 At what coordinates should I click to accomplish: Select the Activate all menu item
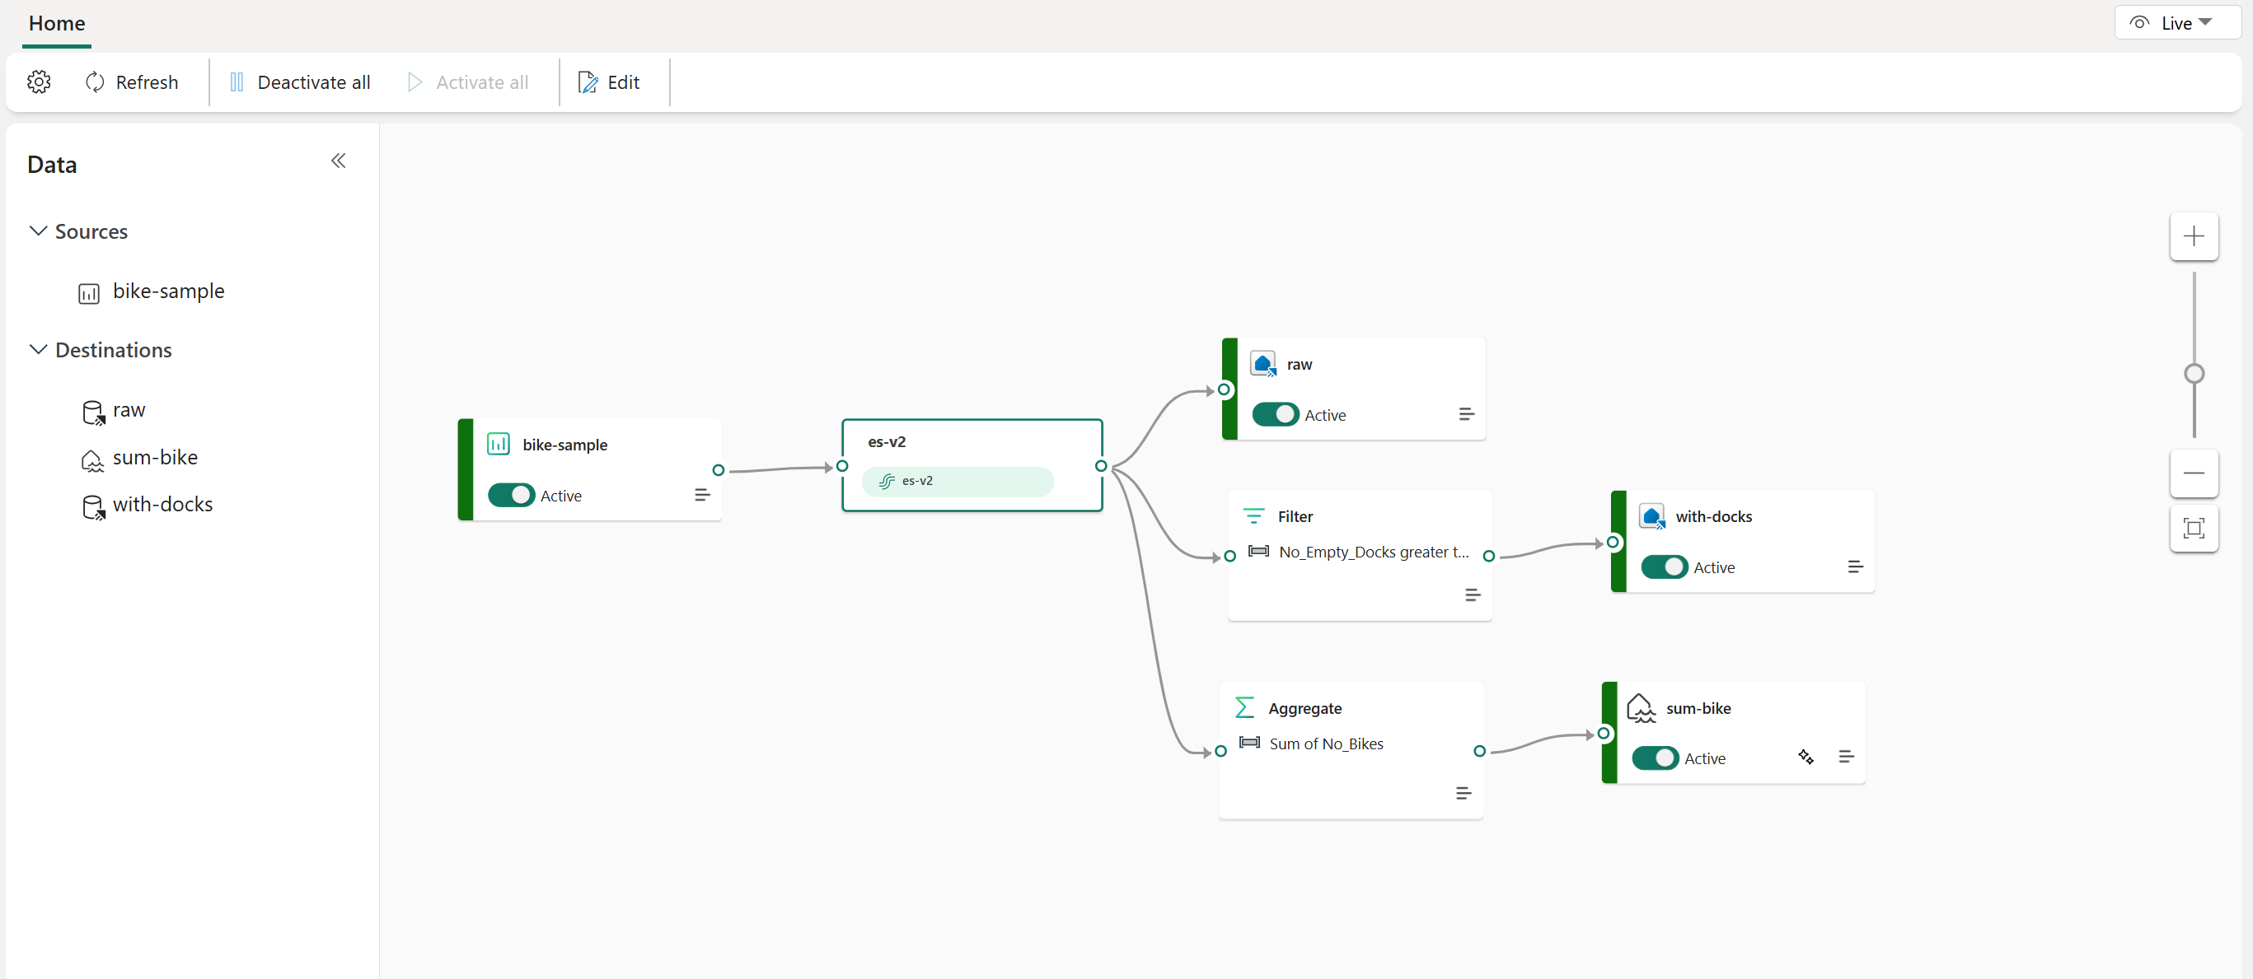pos(483,82)
